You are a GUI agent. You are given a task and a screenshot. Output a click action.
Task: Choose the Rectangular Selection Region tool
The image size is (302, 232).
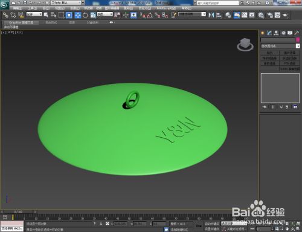pyautogui.click(x=61, y=15)
